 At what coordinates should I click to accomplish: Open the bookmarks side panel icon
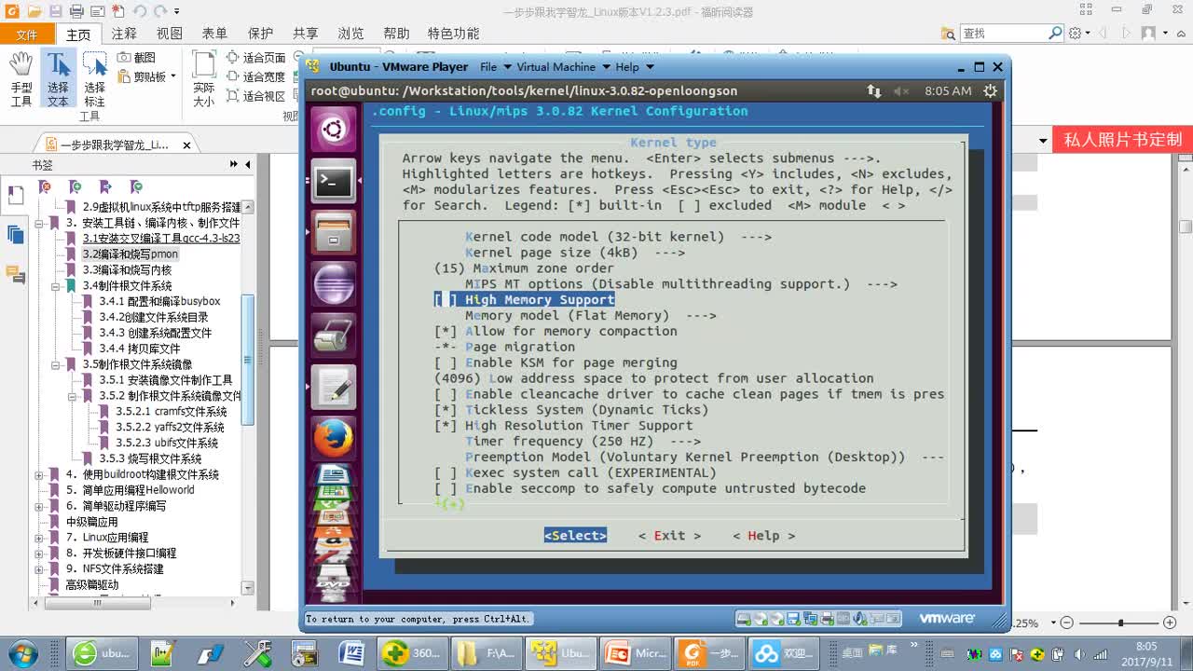pos(15,195)
